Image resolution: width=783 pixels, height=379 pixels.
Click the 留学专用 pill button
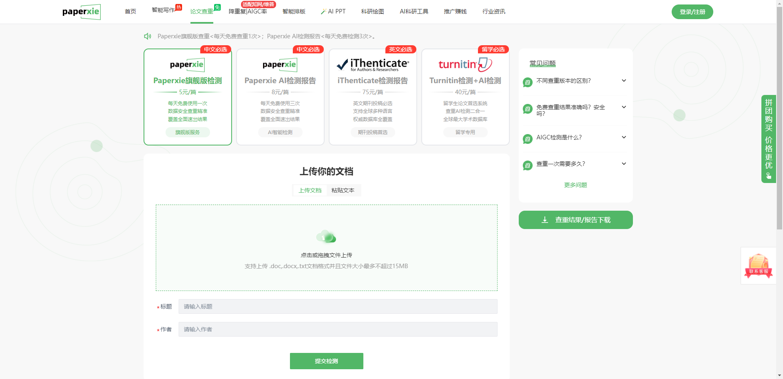coord(465,132)
